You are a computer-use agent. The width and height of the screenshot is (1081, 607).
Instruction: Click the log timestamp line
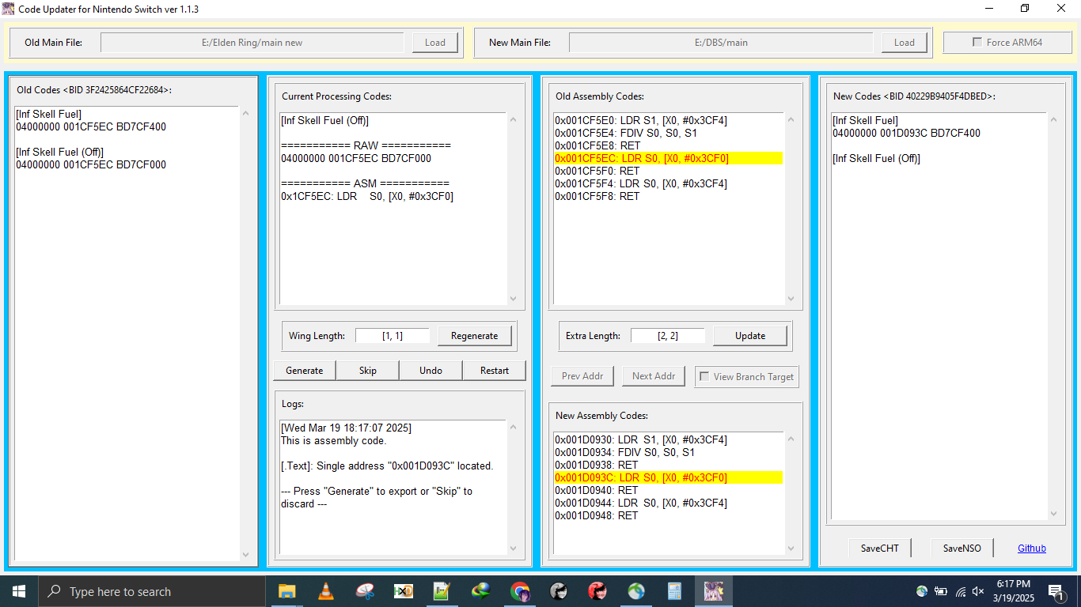(x=346, y=428)
